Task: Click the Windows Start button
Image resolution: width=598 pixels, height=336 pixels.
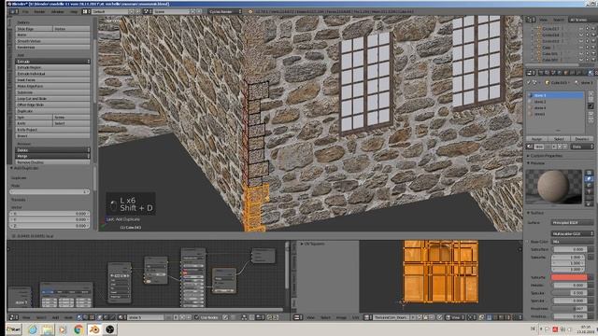Action: click(x=14, y=329)
